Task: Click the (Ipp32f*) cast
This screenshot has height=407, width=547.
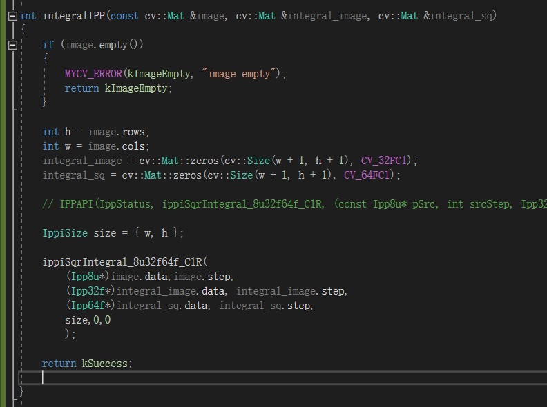Action: pyautogui.click(x=90, y=291)
